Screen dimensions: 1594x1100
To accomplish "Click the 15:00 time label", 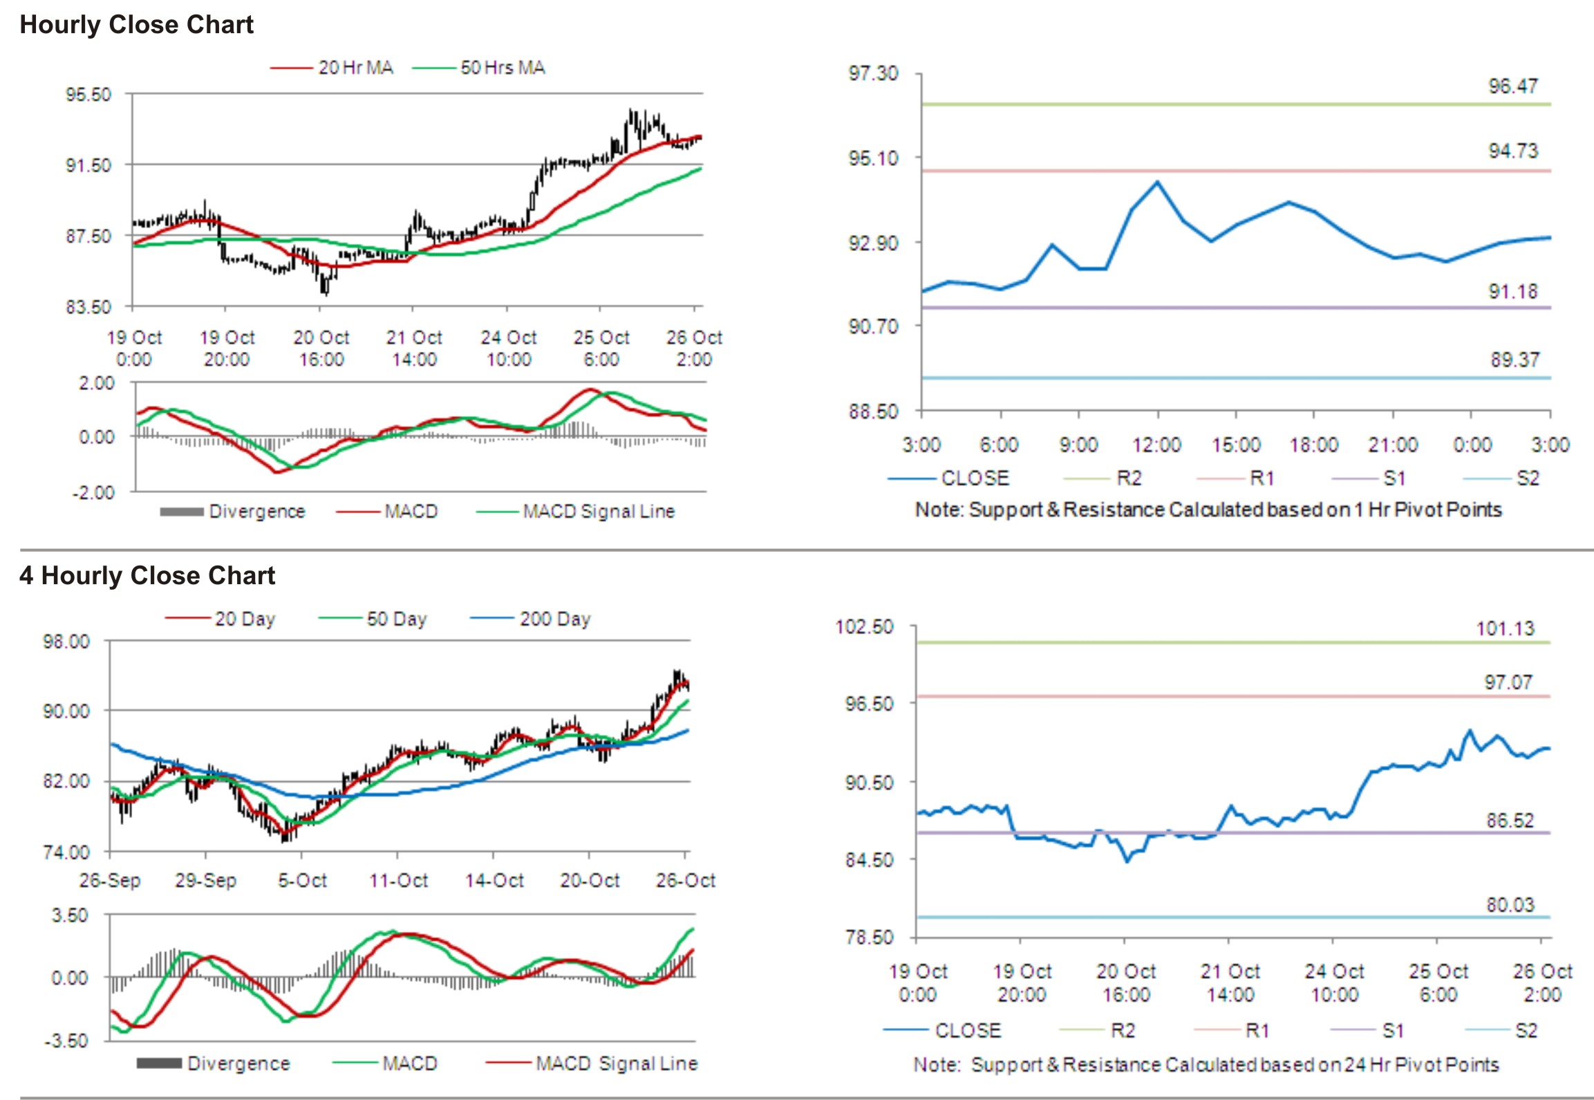I will (1236, 445).
